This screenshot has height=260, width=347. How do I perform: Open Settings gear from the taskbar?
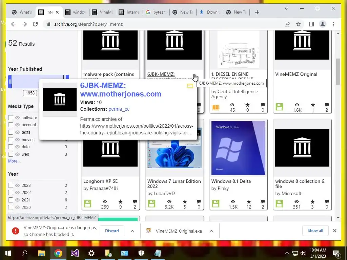pos(91,253)
